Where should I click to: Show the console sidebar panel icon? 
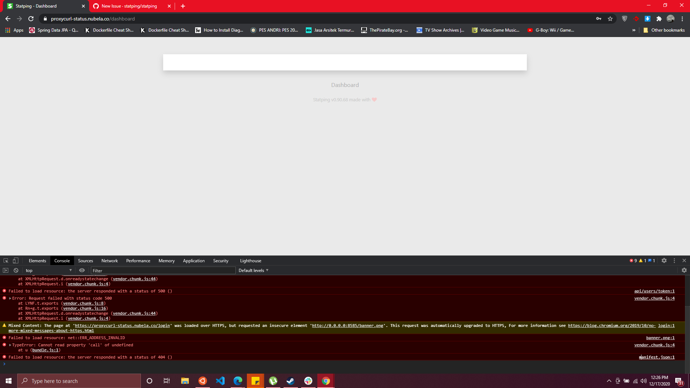6,271
